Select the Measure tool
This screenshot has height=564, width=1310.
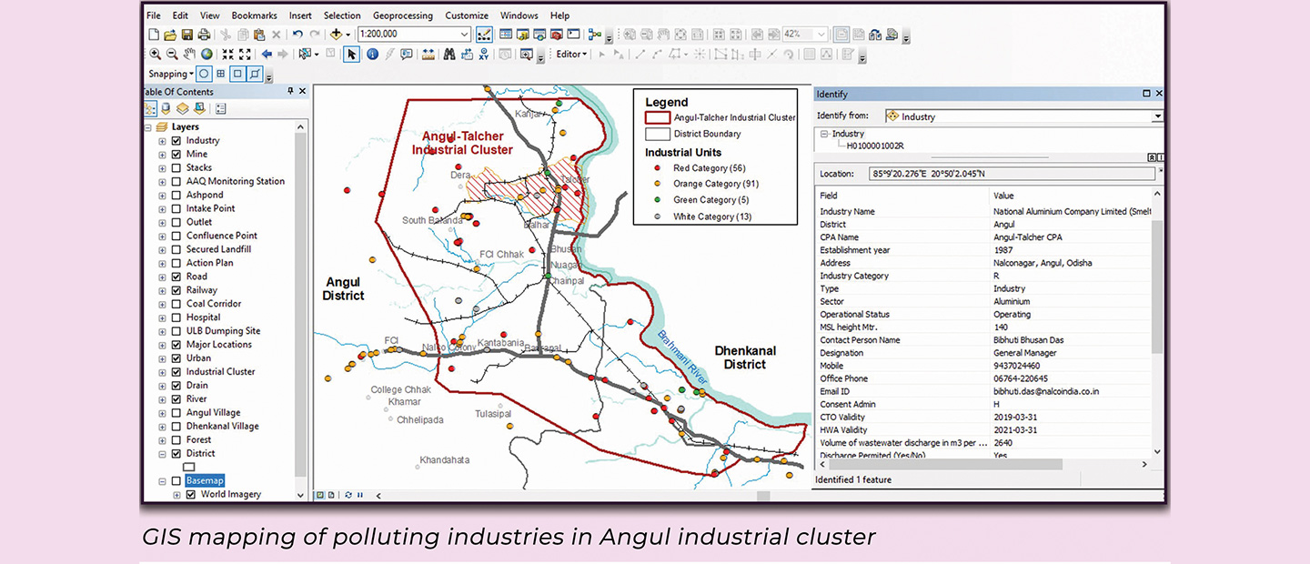pos(428,55)
